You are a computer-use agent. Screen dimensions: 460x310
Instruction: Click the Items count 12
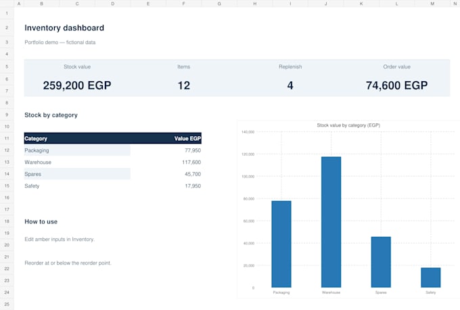[x=183, y=85]
